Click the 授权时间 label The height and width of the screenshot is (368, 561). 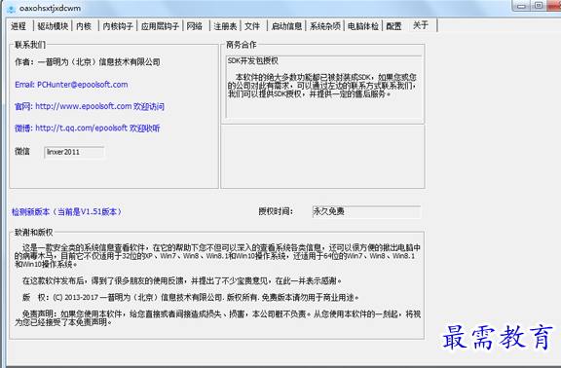click(x=276, y=211)
